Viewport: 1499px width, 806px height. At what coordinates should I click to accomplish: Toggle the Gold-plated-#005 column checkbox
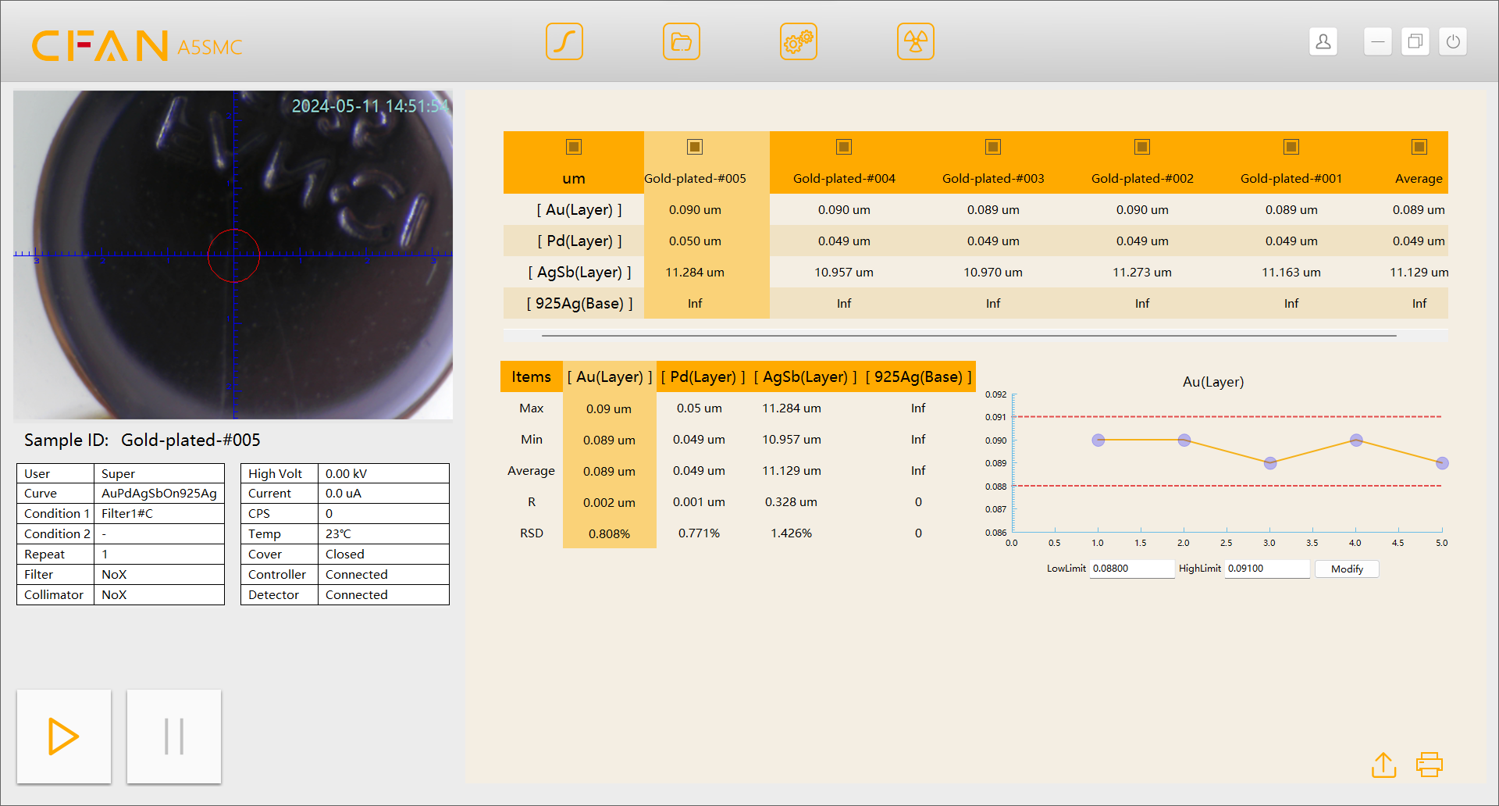(694, 146)
